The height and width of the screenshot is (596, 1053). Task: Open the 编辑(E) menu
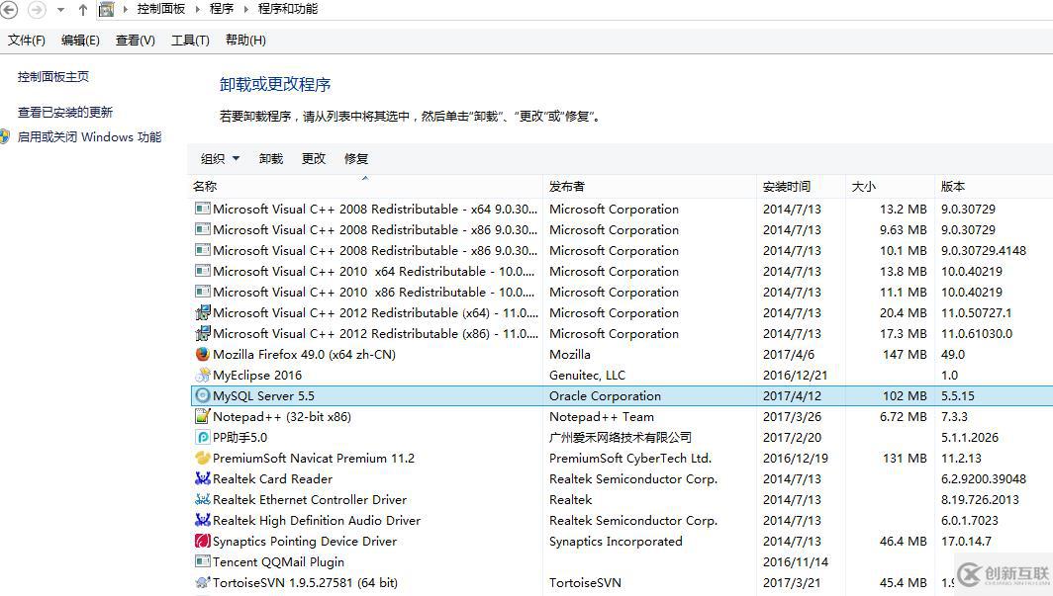click(x=80, y=41)
